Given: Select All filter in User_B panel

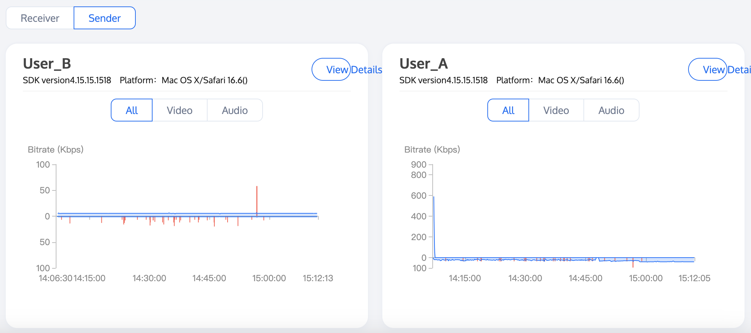Looking at the screenshot, I should tap(132, 110).
